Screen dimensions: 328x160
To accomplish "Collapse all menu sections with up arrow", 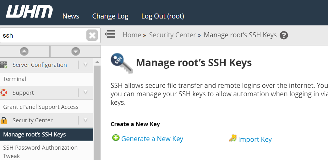I will pos(24,51).
